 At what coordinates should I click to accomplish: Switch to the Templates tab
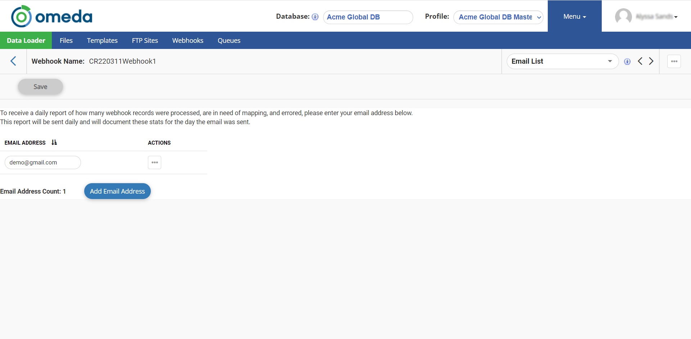(x=102, y=41)
